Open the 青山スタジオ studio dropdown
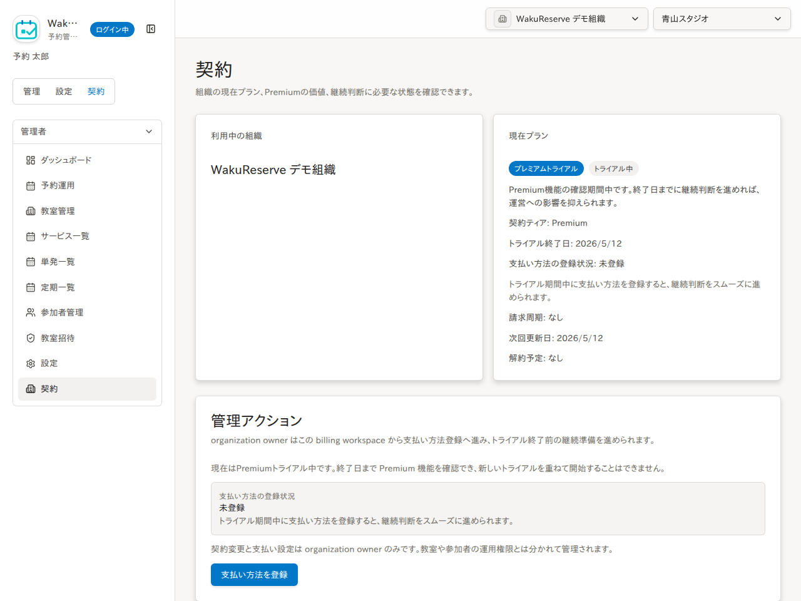801x601 pixels. pyautogui.click(x=722, y=19)
